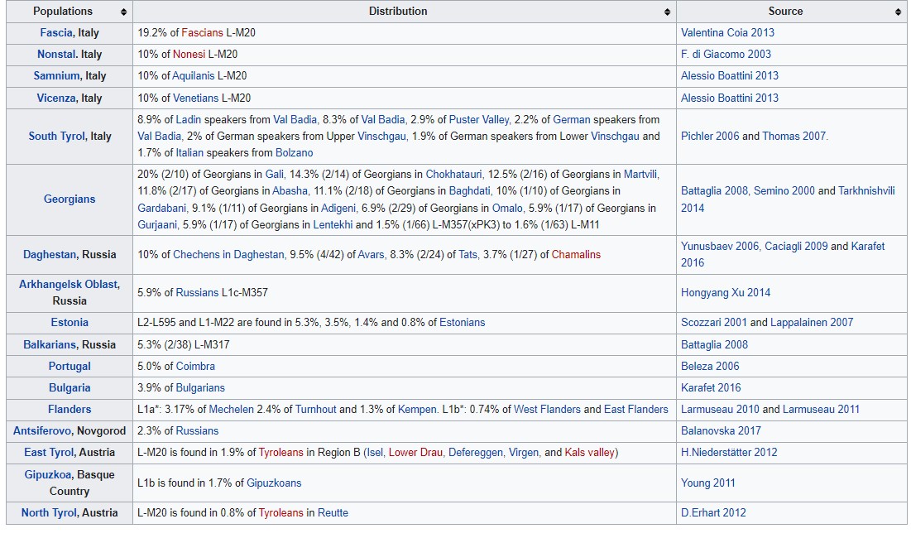Click the Estonians link

coord(462,323)
